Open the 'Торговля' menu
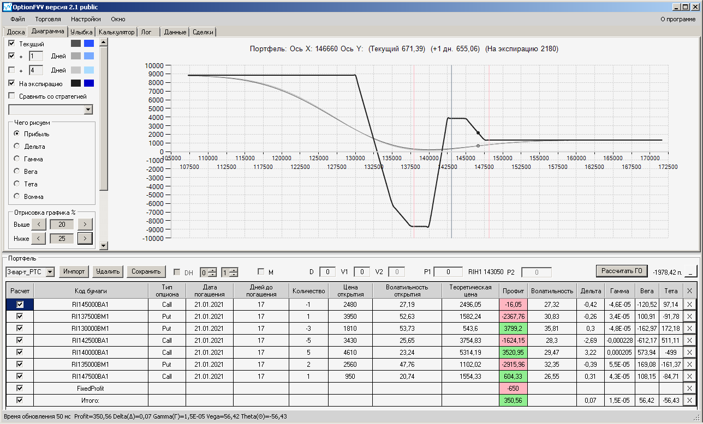Viewport: 703px width, 424px height. pos(48,19)
